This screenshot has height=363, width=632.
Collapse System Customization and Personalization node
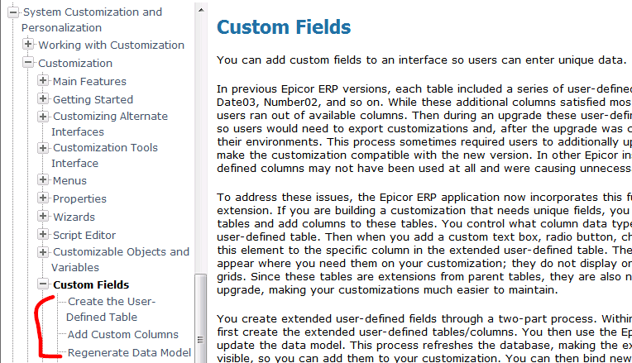[x=13, y=12]
